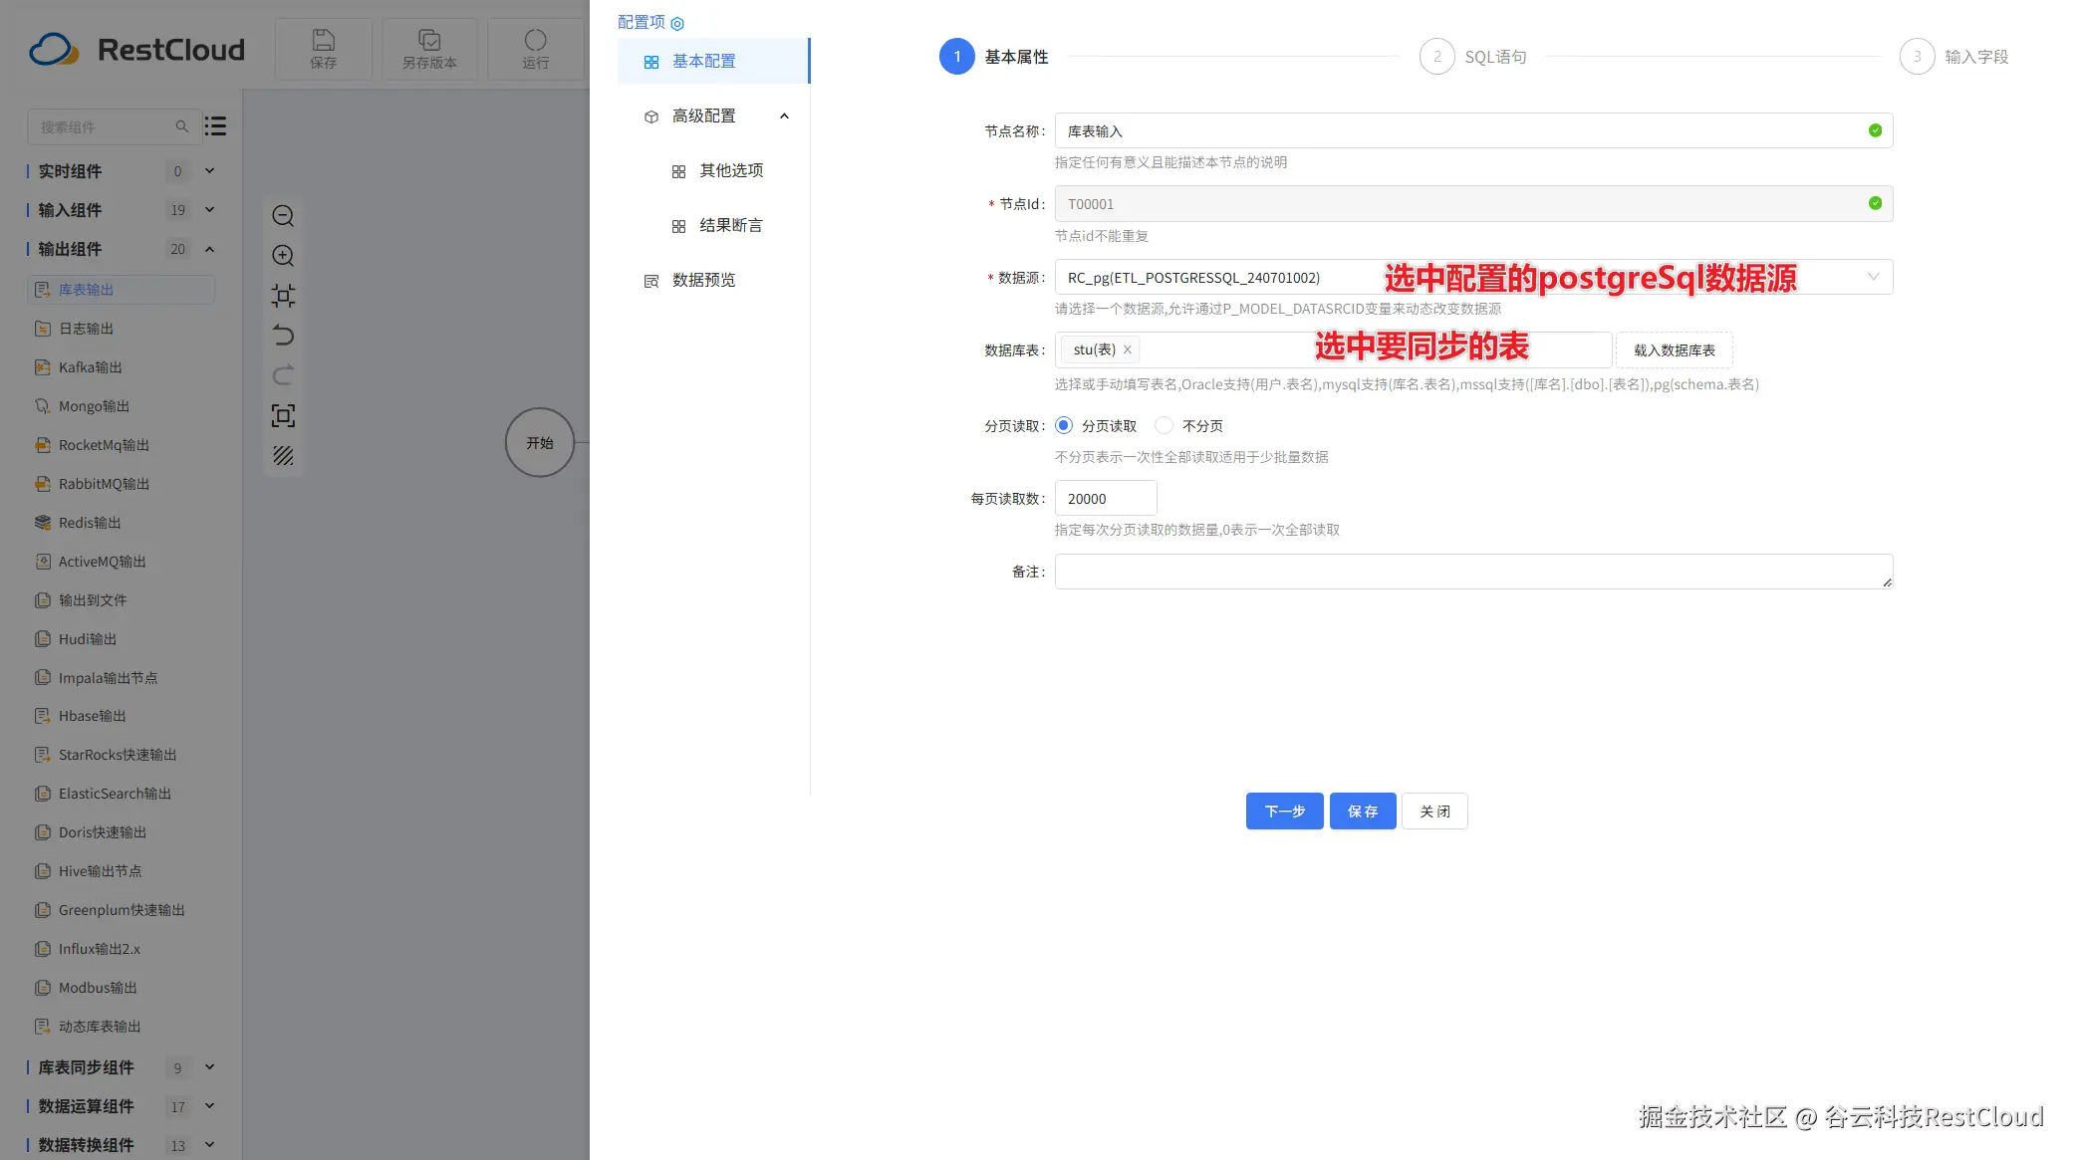2074x1160 pixels.
Task: Open the 配置项 settings gear icon
Action: pos(677,23)
